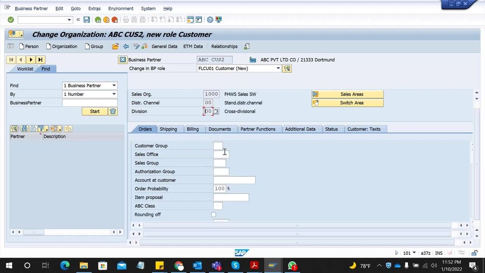Open the Help question mark icon
Viewport: 485px width, 273px height.
[x=210, y=20]
